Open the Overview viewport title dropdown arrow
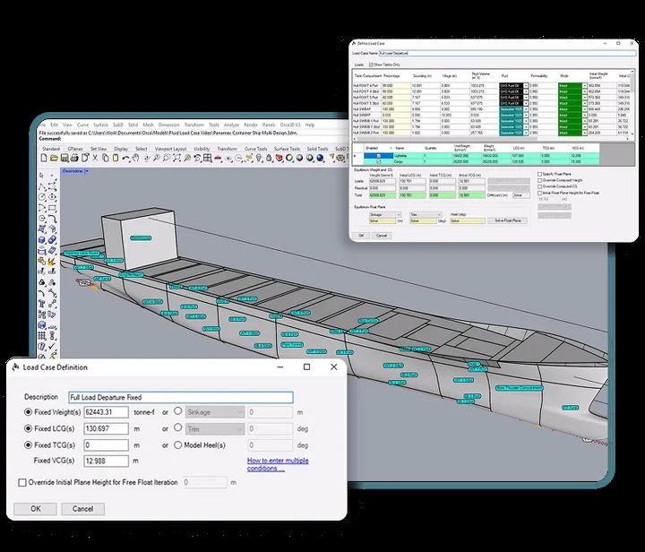Image resolution: width=645 pixels, height=552 pixels. tap(87, 171)
